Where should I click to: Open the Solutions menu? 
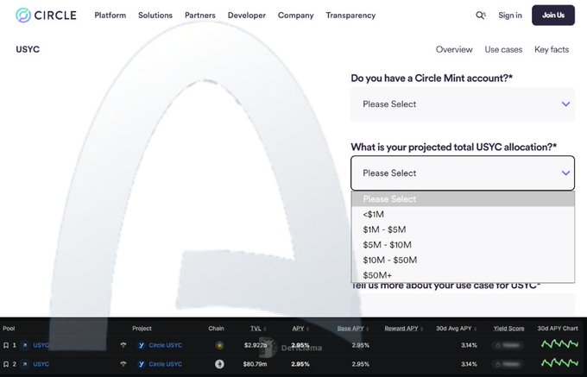[155, 16]
